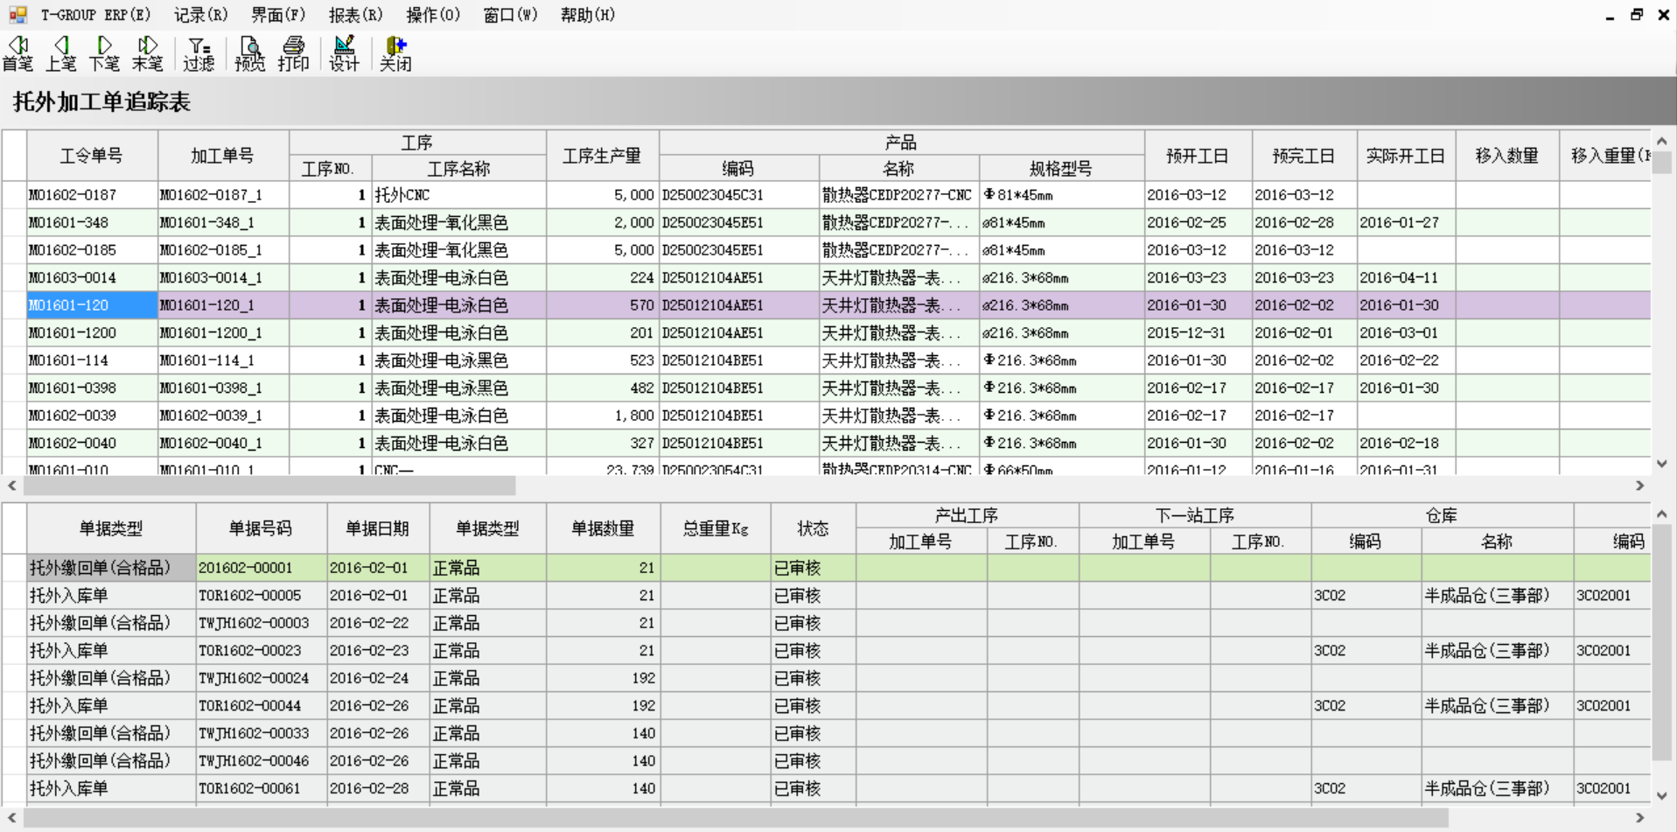Click the 预开工日 column header
This screenshot has height=832, width=1677.
1198,156
